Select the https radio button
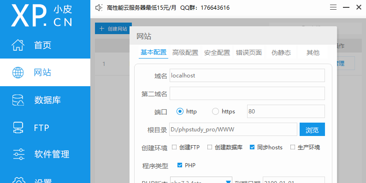 215,112
